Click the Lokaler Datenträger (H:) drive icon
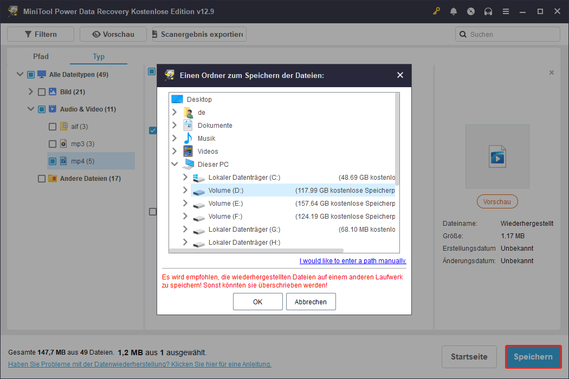Image resolution: width=569 pixels, height=379 pixels. tap(198, 243)
